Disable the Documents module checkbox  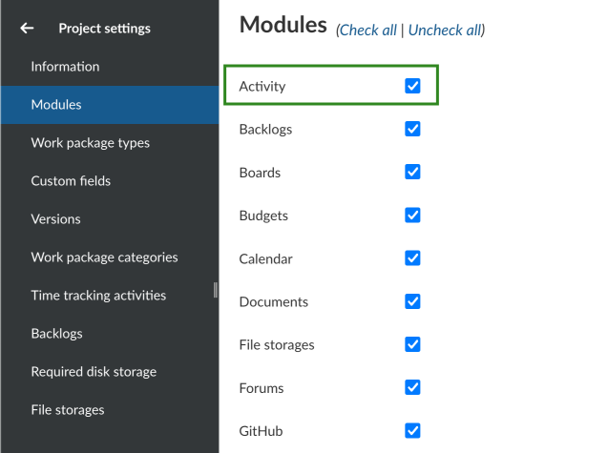point(412,301)
